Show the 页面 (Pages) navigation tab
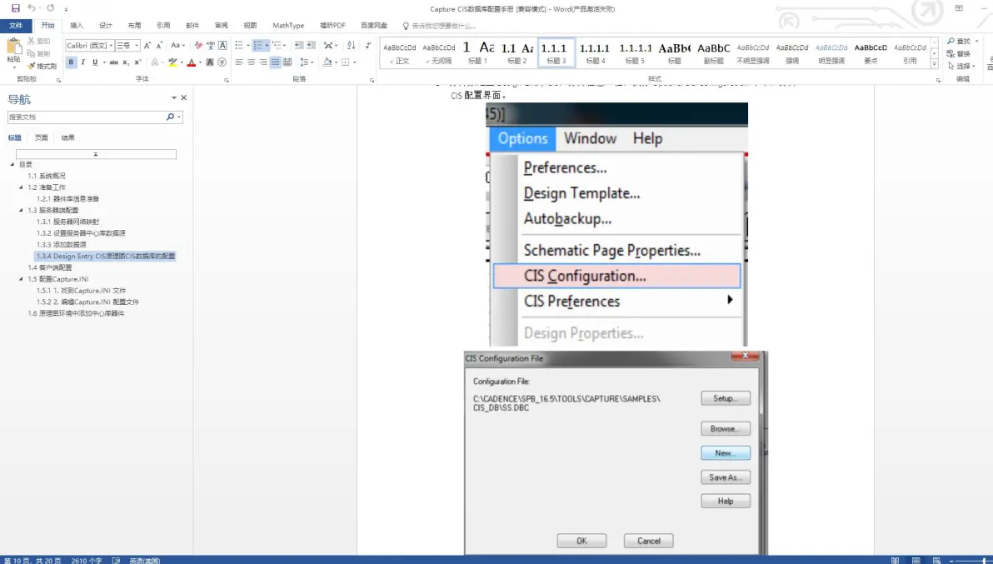 pos(41,138)
